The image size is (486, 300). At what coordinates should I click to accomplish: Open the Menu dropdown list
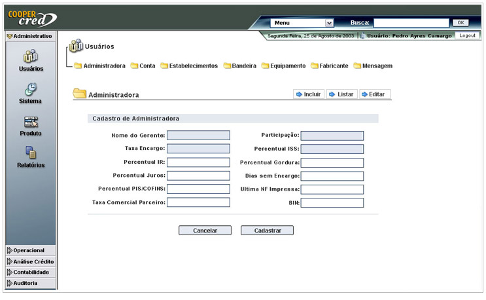coord(302,23)
